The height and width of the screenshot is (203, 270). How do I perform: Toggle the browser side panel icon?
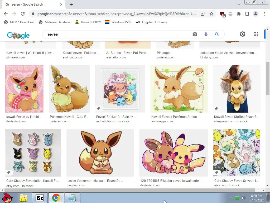click(247, 14)
